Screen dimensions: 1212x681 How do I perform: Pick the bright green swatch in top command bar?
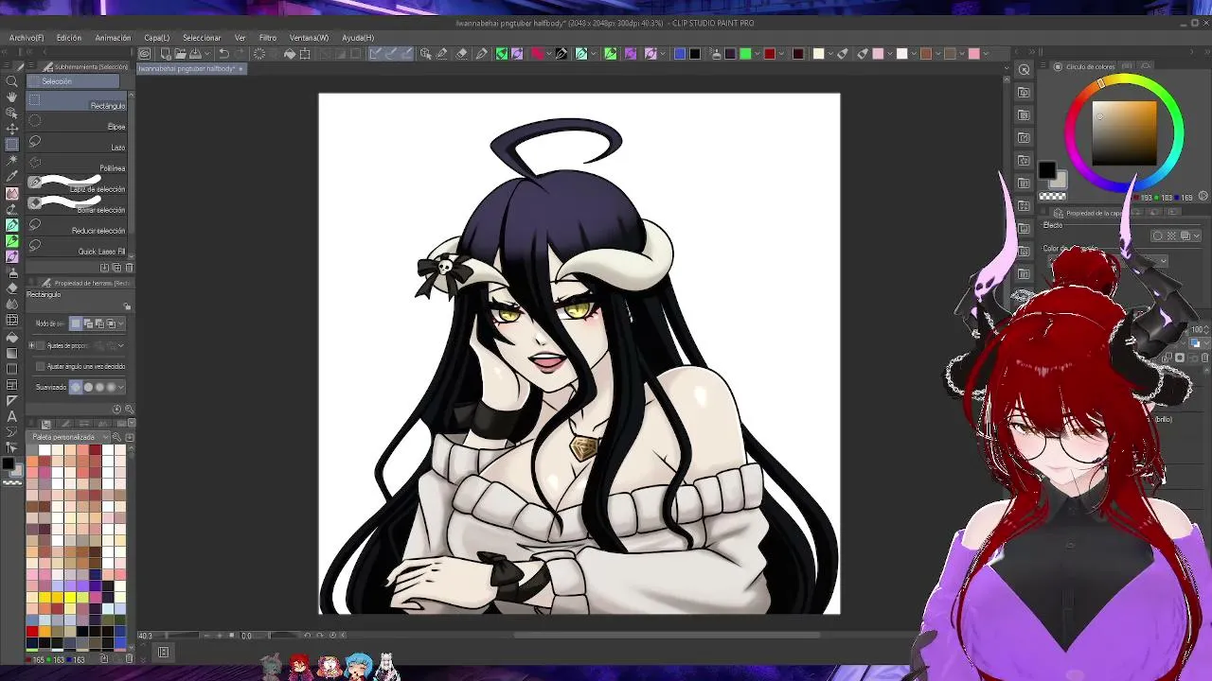(746, 54)
